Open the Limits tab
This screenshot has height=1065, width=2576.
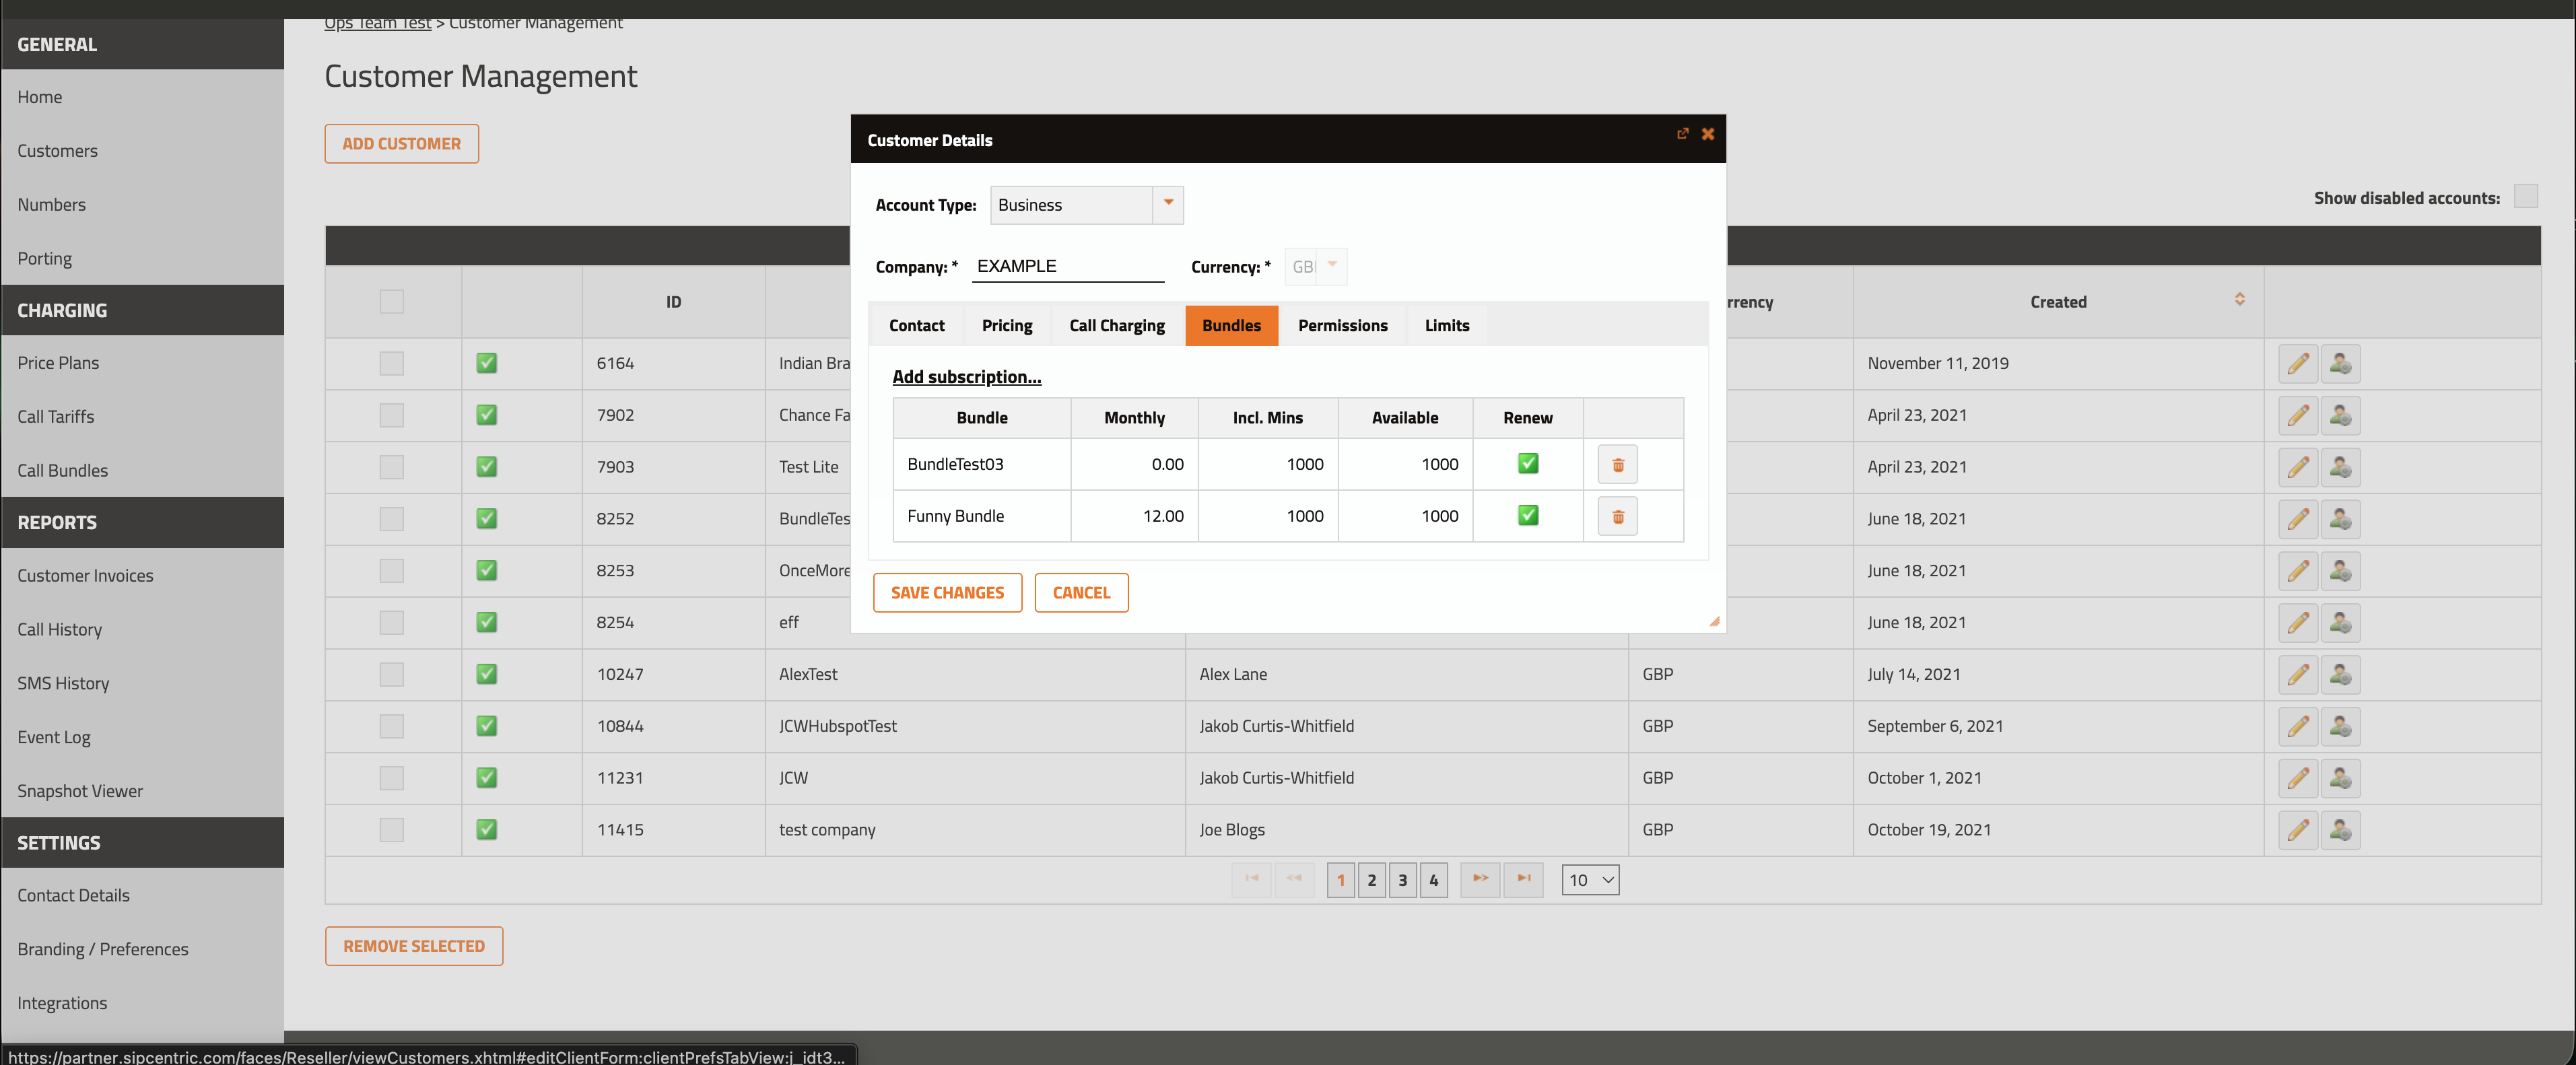coord(1447,326)
